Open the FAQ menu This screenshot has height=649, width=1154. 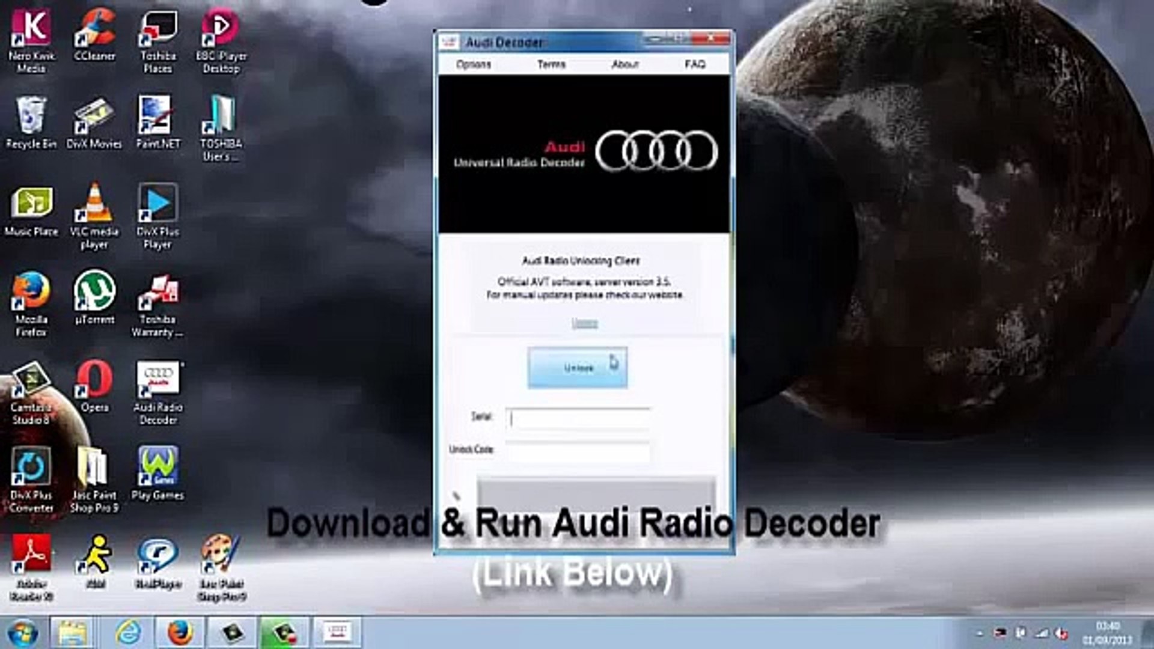(x=695, y=64)
